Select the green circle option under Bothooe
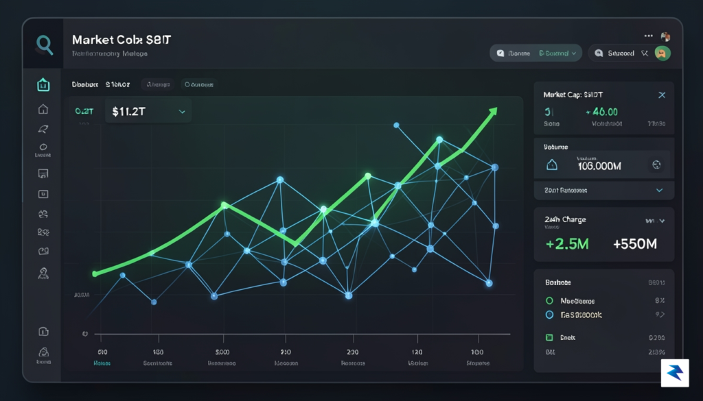This screenshot has height=401, width=703. coord(549,301)
